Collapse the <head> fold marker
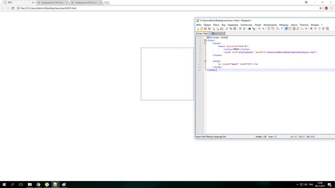 (x=205, y=43)
